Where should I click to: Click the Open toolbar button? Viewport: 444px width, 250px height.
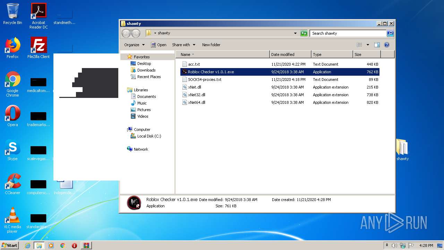click(x=159, y=45)
